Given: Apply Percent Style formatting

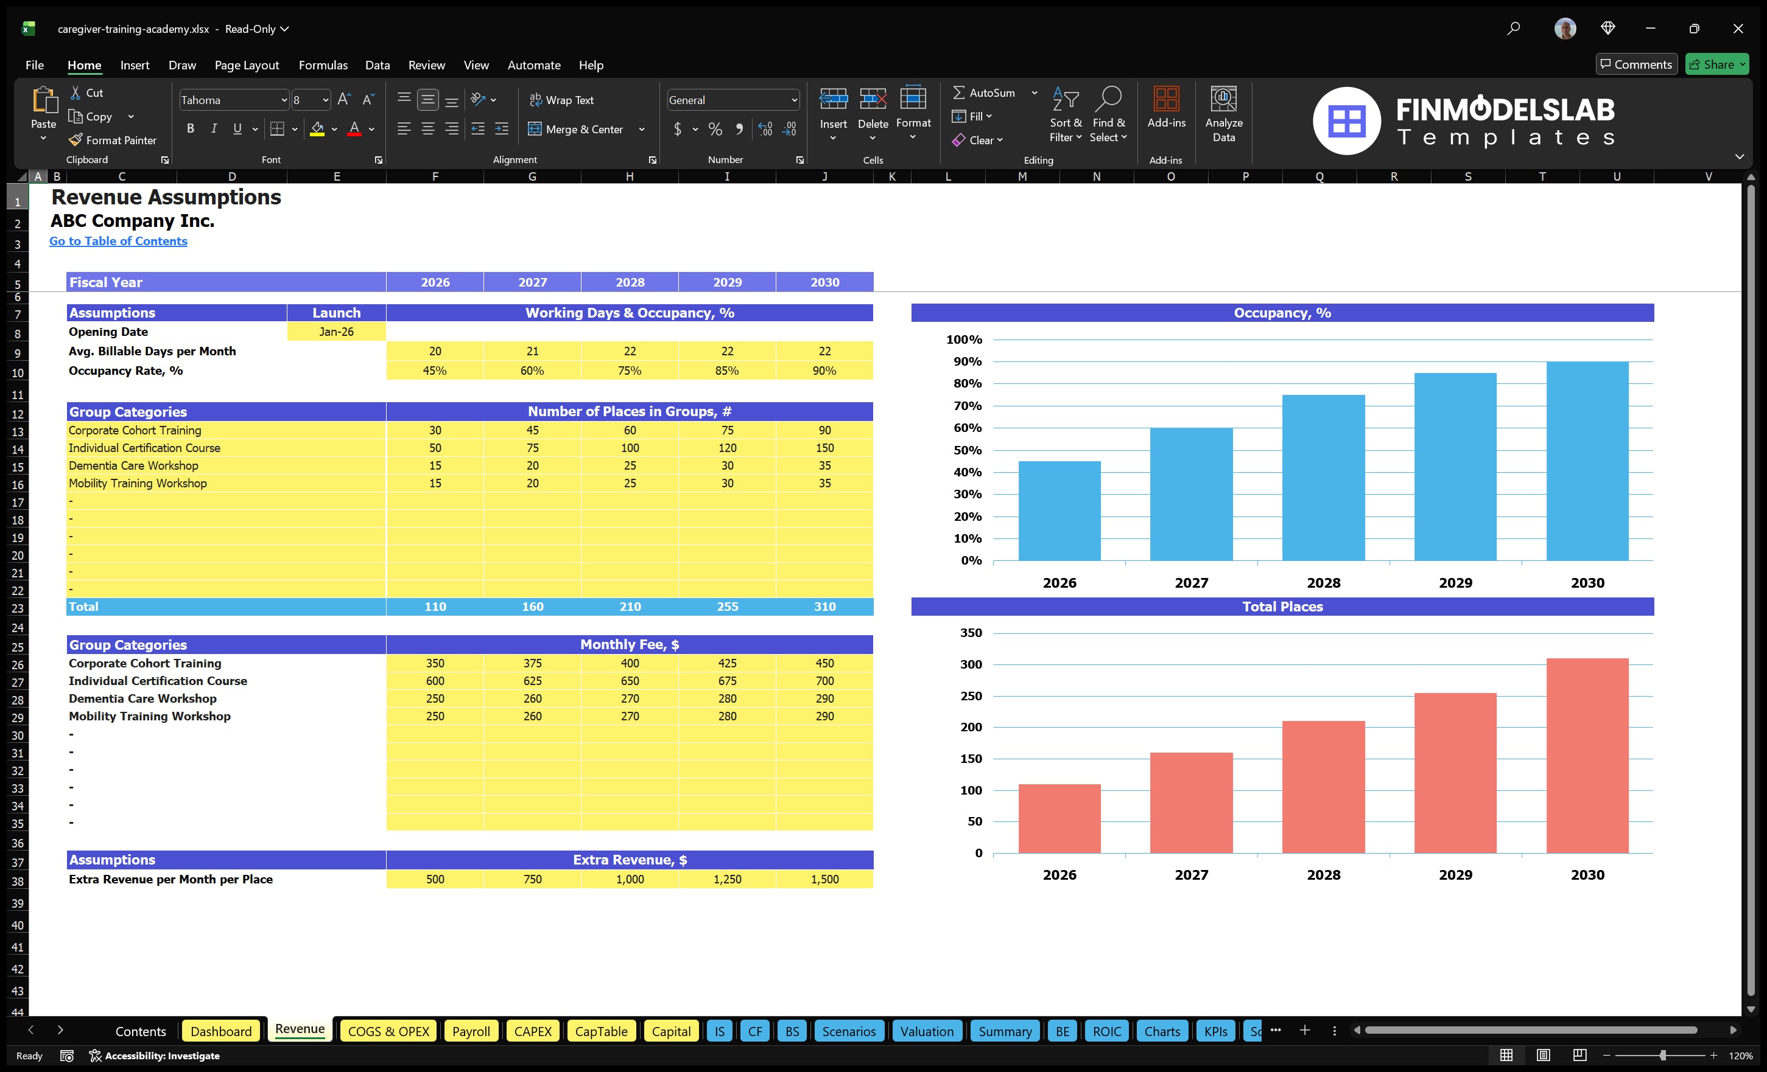Looking at the screenshot, I should tap(714, 130).
